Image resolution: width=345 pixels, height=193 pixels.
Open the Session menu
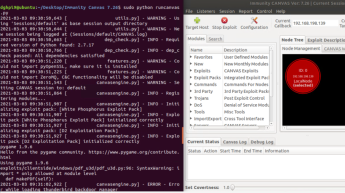pos(227,11)
